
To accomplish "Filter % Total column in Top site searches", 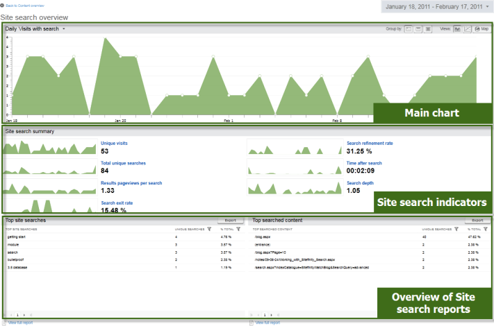I will click(238, 228).
